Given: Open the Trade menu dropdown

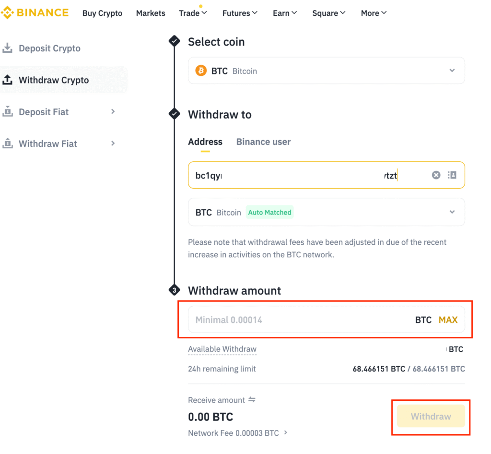Looking at the screenshot, I should [193, 13].
